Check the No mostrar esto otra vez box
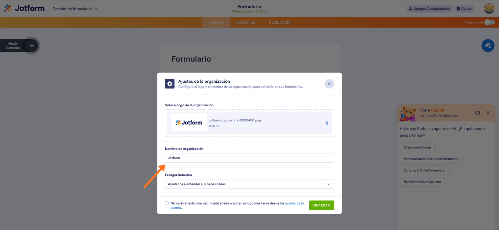The image size is (499, 230). click(x=167, y=203)
